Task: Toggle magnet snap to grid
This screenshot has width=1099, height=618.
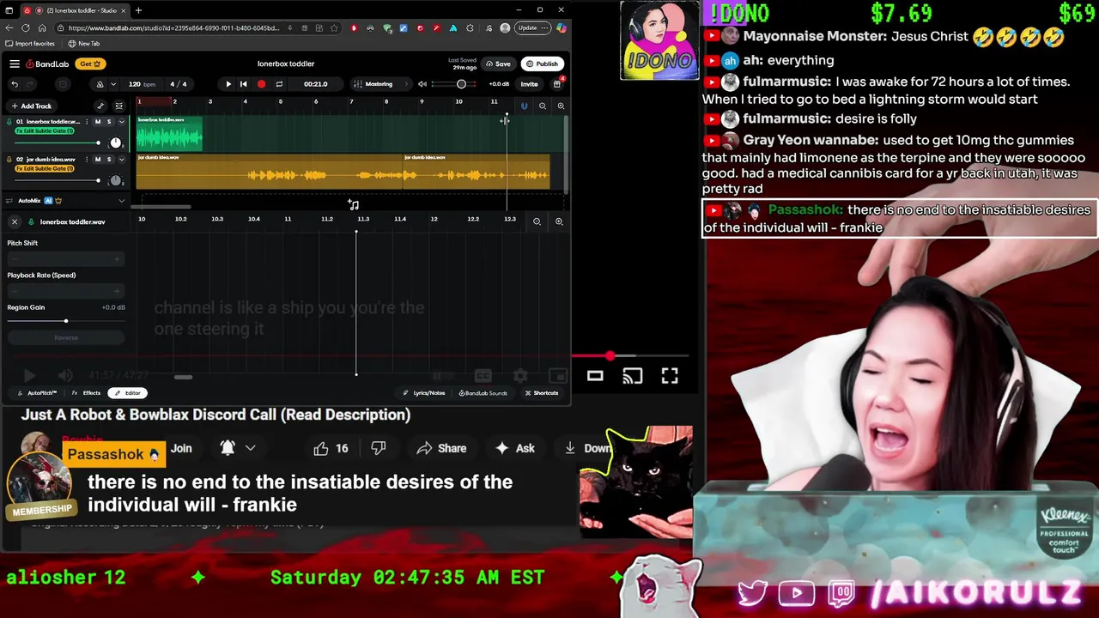Action: tap(524, 106)
